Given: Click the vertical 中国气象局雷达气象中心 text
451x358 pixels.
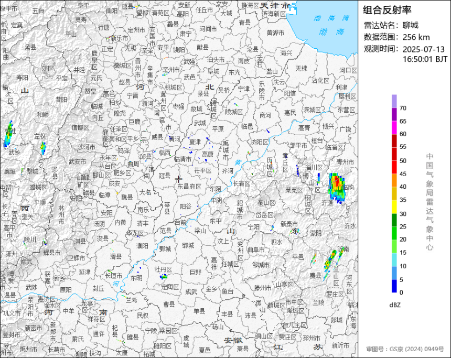Looking at the screenshot, I should coord(429,202).
